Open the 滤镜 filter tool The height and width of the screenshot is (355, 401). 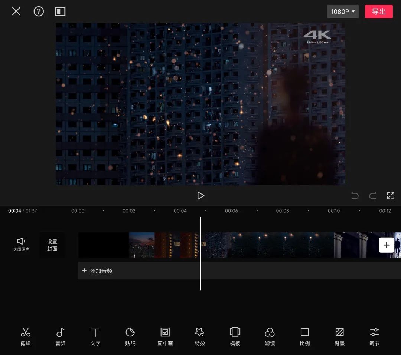coord(270,336)
